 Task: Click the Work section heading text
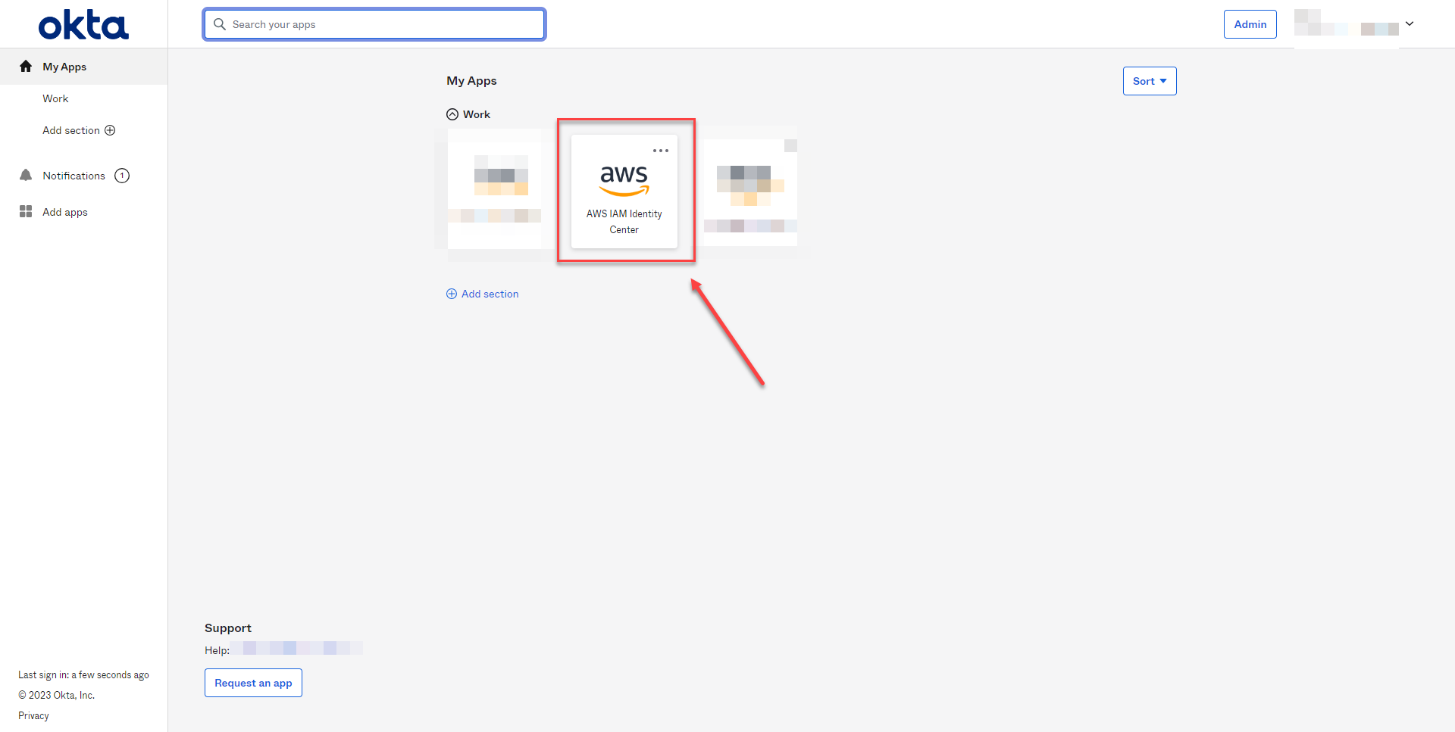(x=477, y=114)
